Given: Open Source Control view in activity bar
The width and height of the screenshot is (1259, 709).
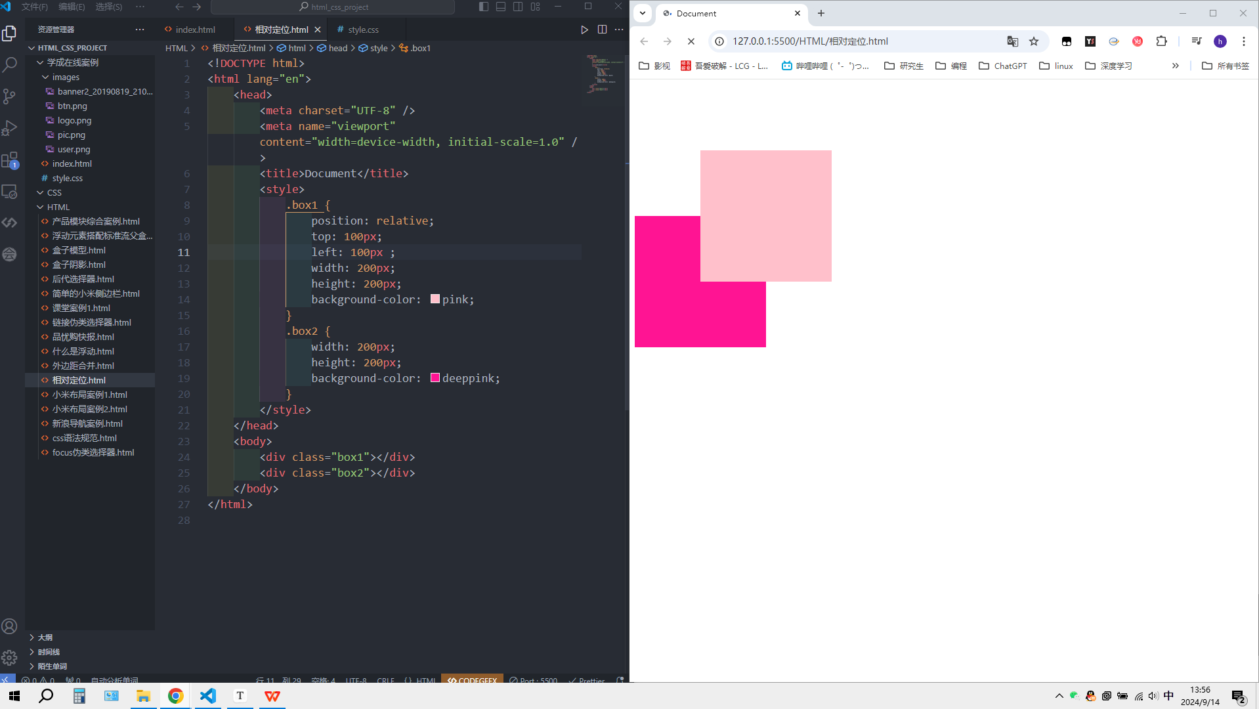Looking at the screenshot, I should (x=10, y=97).
